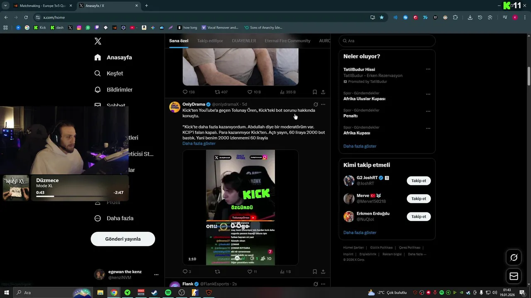
Task: Open more options for Afrika Kupası trend
Action: click(428, 128)
